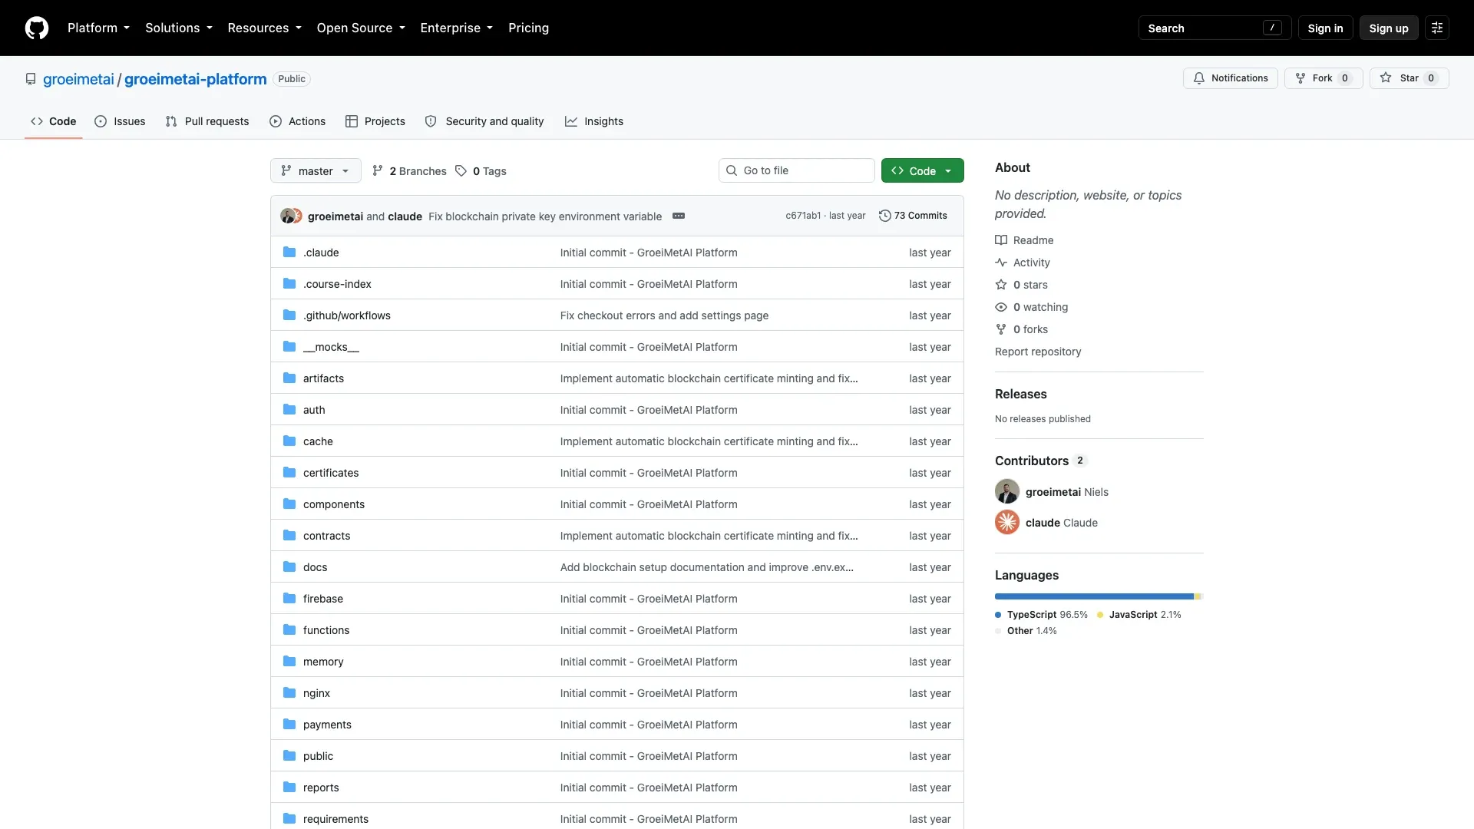1474x829 pixels.
Task: Open the Resources dropdown menu
Action: point(265,28)
